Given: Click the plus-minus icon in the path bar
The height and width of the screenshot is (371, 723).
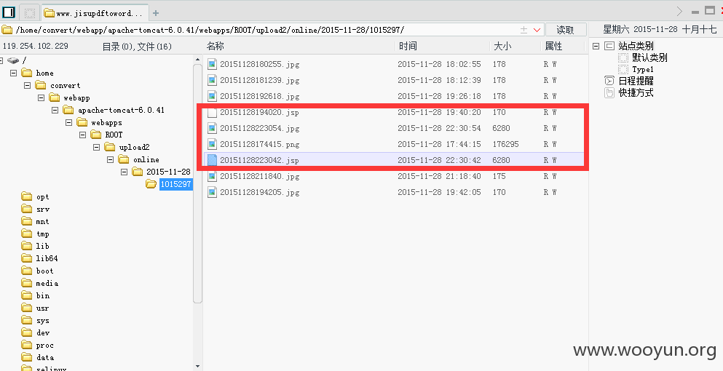Looking at the screenshot, I should click(x=524, y=30).
